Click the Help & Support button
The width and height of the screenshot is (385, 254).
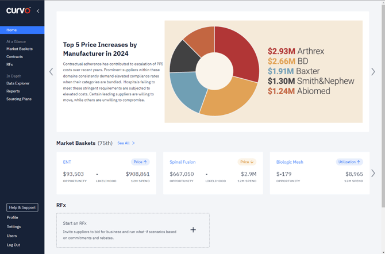[22, 207]
